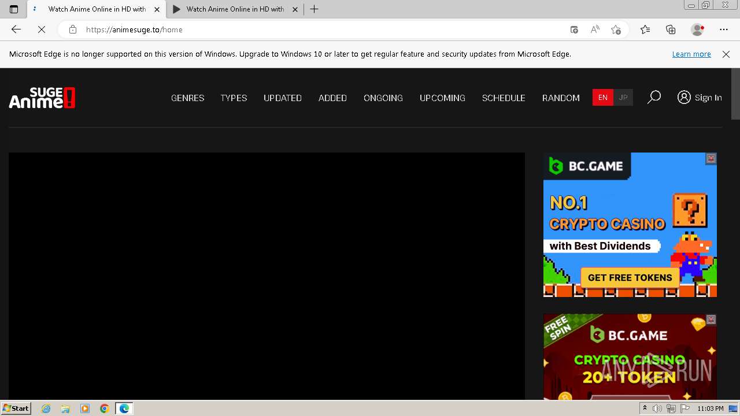
Task: Open File Explorer from the taskbar
Action: click(65, 408)
